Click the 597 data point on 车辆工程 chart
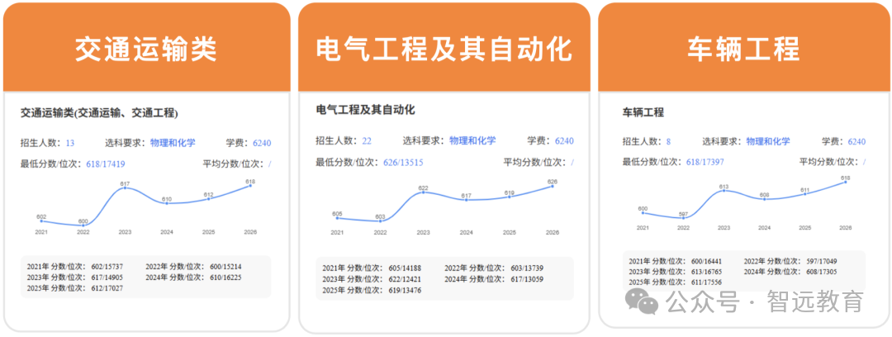The width and height of the screenshot is (892, 337). click(x=683, y=218)
